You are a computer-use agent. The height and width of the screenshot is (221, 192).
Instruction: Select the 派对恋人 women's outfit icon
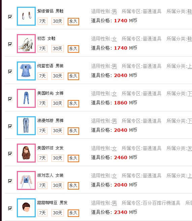tap(26, 180)
